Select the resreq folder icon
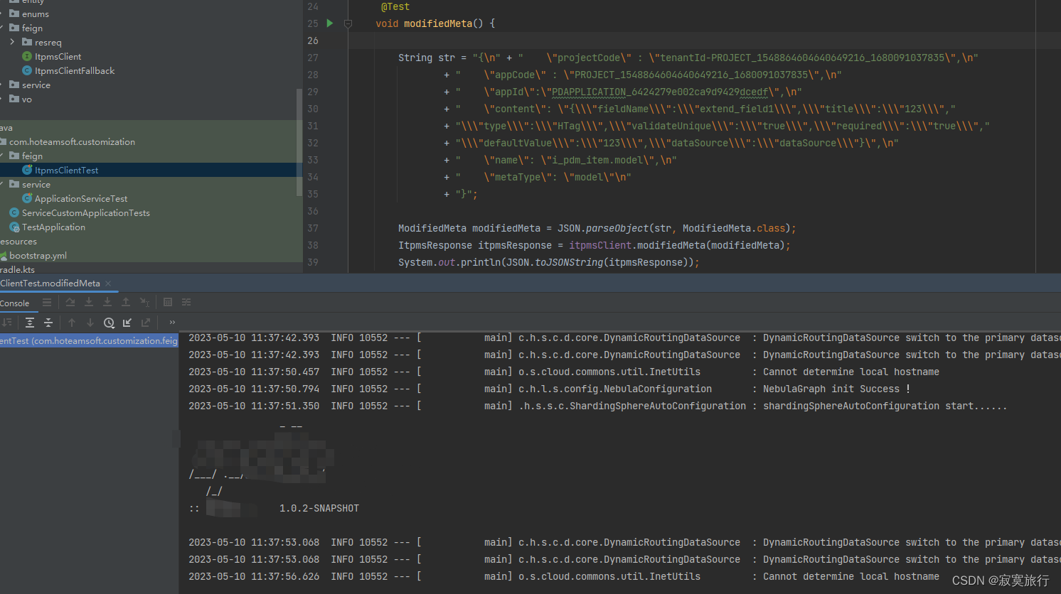 point(27,42)
